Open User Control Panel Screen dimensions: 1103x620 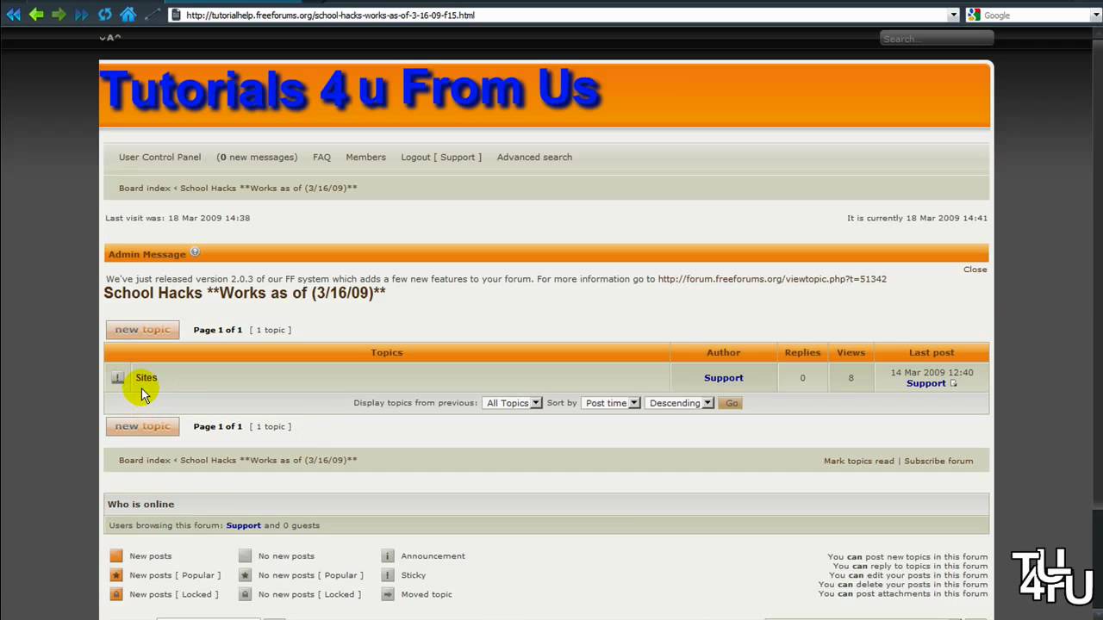(159, 157)
